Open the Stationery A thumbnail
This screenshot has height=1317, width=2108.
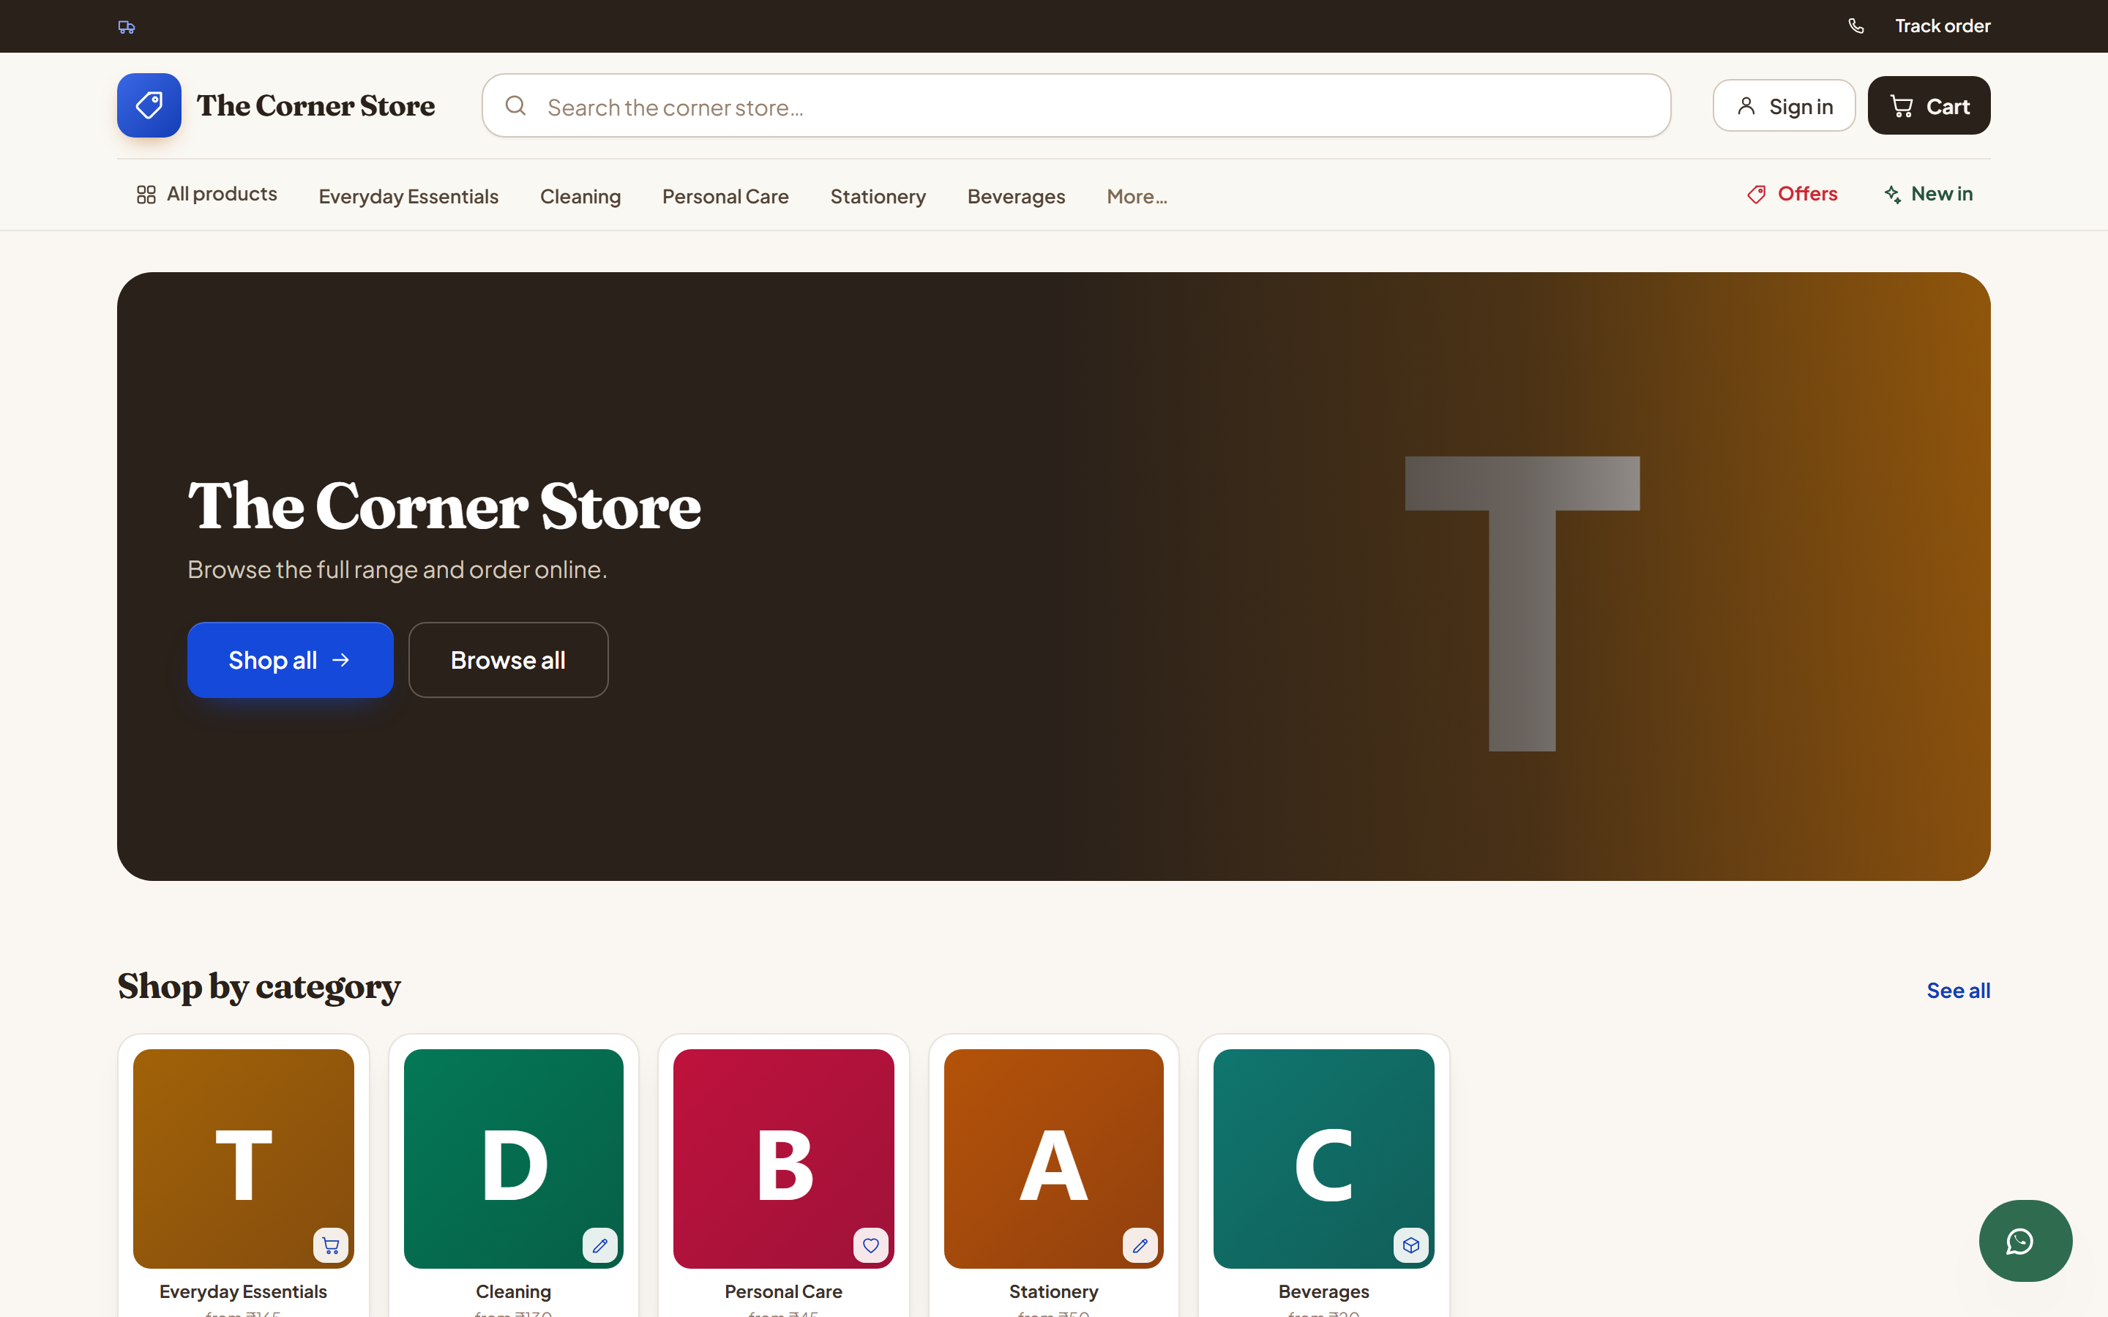point(1053,1158)
